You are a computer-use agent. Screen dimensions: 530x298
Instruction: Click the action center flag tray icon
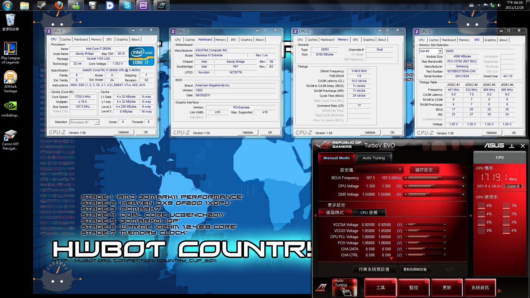coord(486,5)
